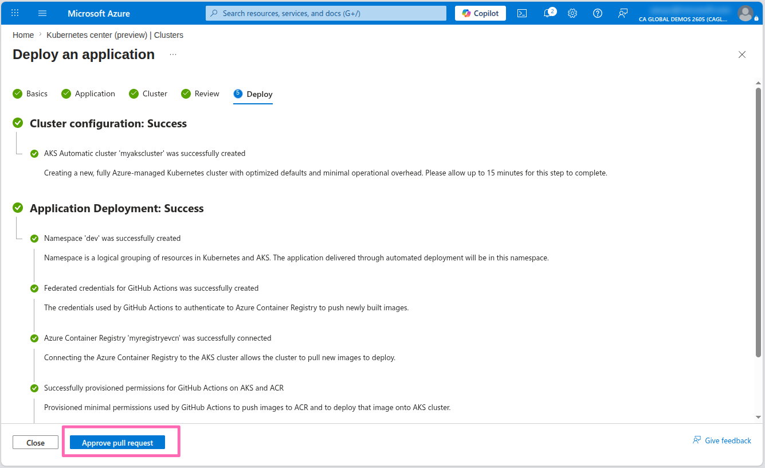765x468 pixels.
Task: Click Approve pull request button
Action: pos(117,442)
